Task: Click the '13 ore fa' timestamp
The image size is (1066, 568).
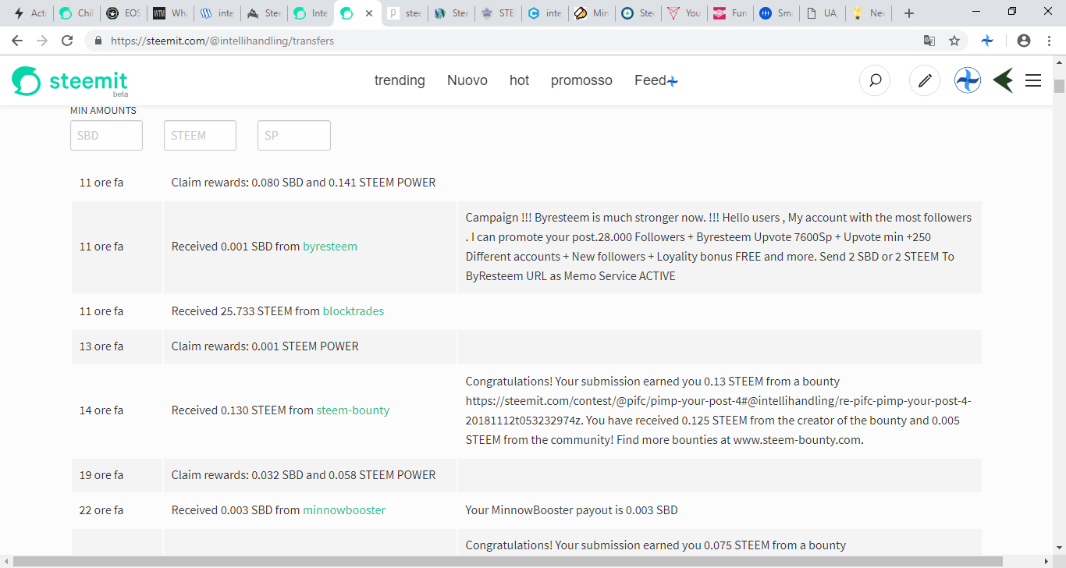Action: pyautogui.click(x=101, y=346)
